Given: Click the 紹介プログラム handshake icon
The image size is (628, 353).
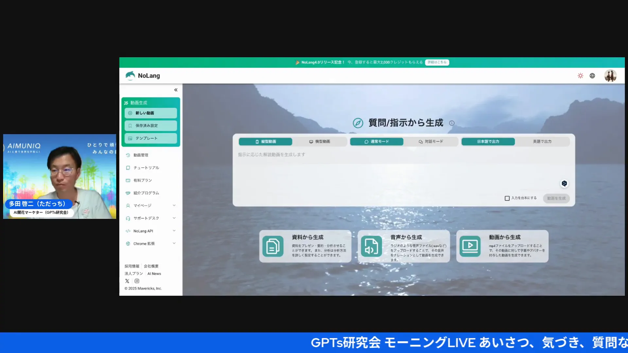Looking at the screenshot, I should [x=128, y=193].
